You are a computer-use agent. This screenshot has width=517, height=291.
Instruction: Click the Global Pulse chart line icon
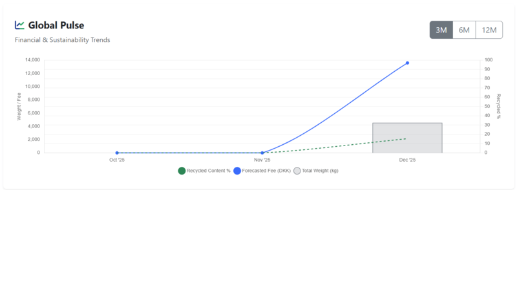pyautogui.click(x=20, y=25)
